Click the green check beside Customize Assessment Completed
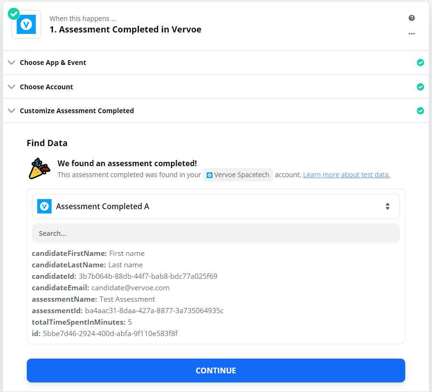 420,111
